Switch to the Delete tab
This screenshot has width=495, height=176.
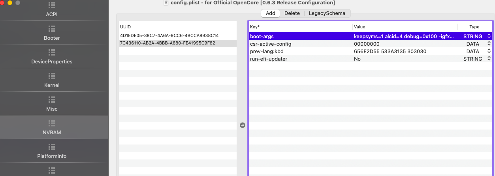coord(292,13)
